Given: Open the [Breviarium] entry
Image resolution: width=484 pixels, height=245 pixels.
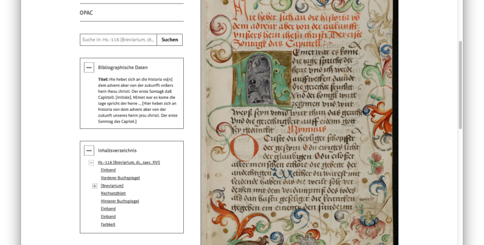Looking at the screenshot, I should pyautogui.click(x=112, y=186).
